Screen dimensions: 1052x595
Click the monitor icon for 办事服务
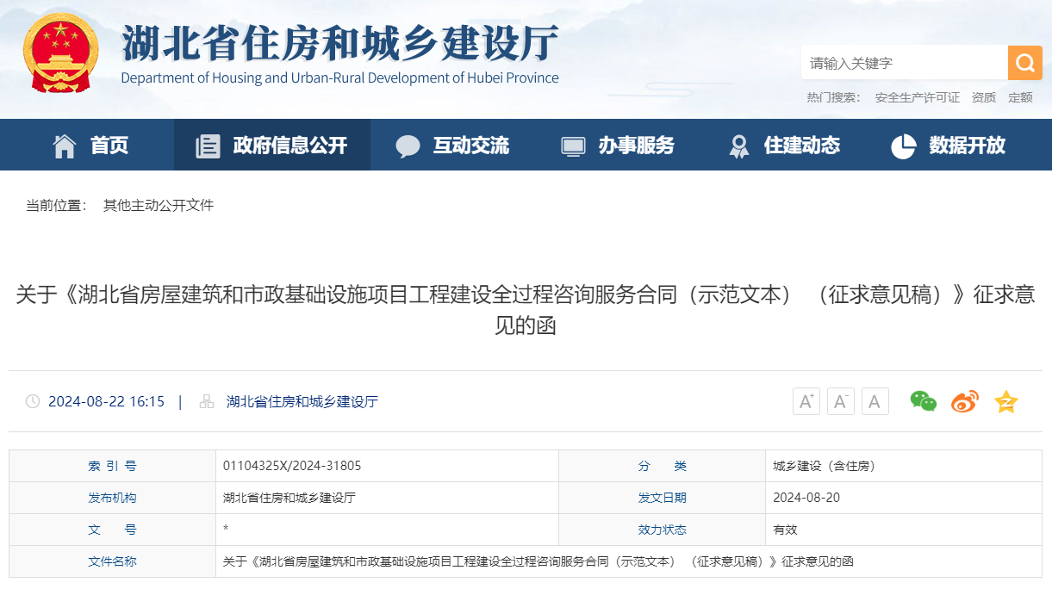pos(571,145)
